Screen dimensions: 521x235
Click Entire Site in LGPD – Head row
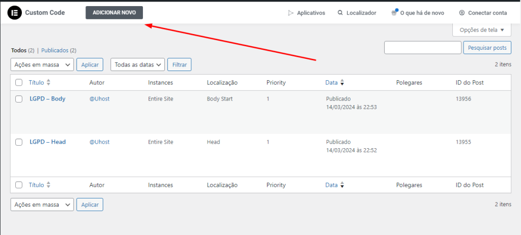pos(160,142)
